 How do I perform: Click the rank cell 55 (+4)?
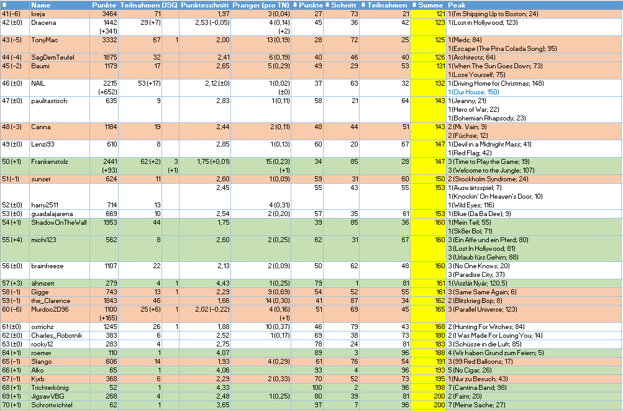pyautogui.click(x=15, y=249)
